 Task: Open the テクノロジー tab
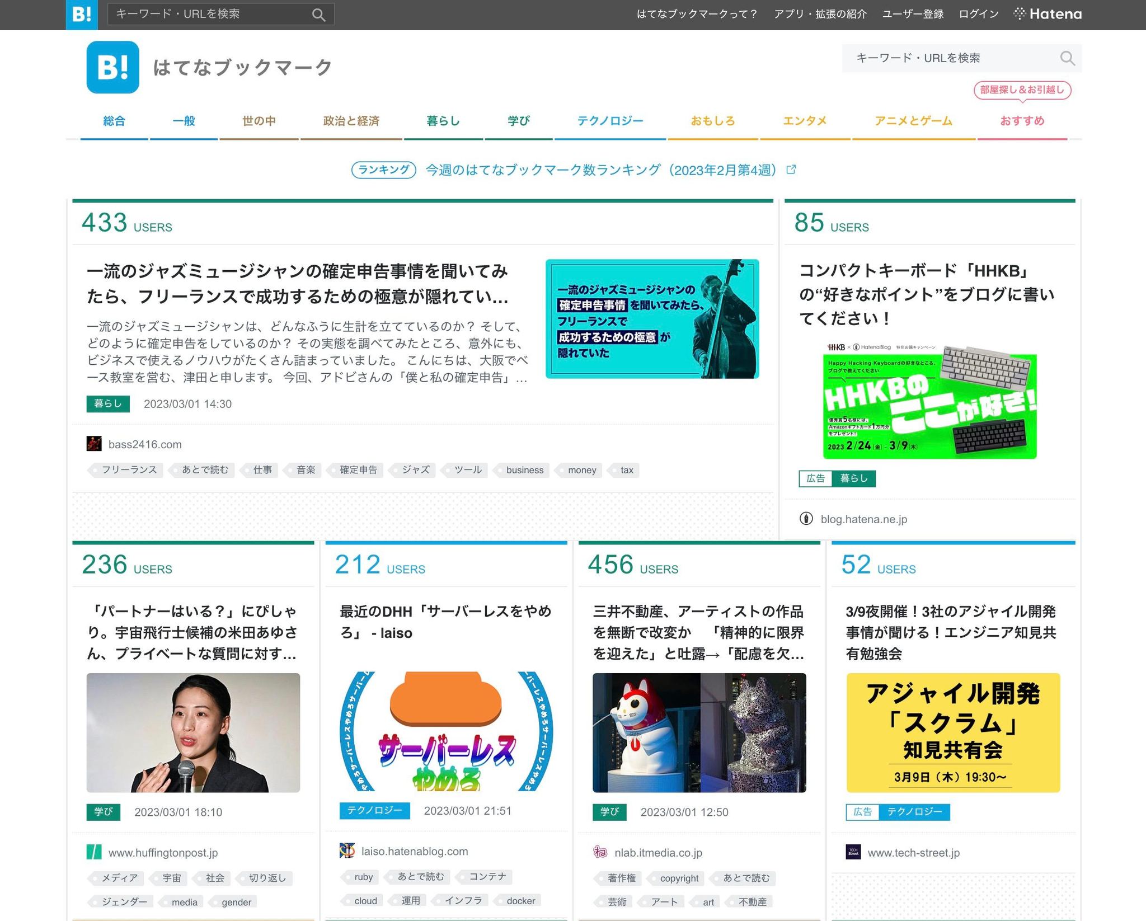point(610,121)
